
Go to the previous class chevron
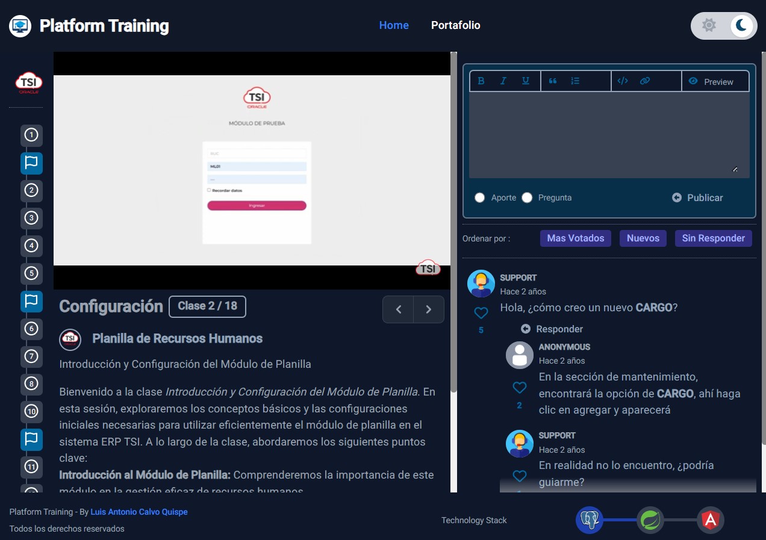pos(398,309)
